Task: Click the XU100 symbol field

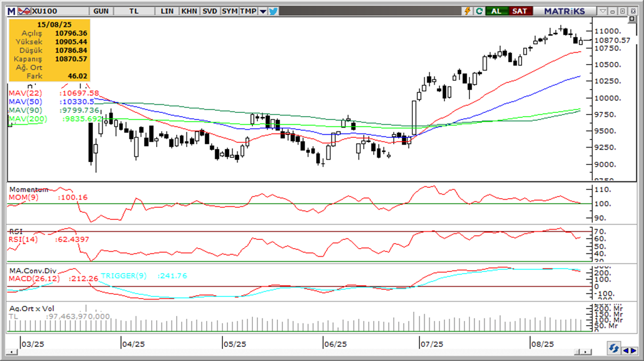Action: (x=60, y=11)
